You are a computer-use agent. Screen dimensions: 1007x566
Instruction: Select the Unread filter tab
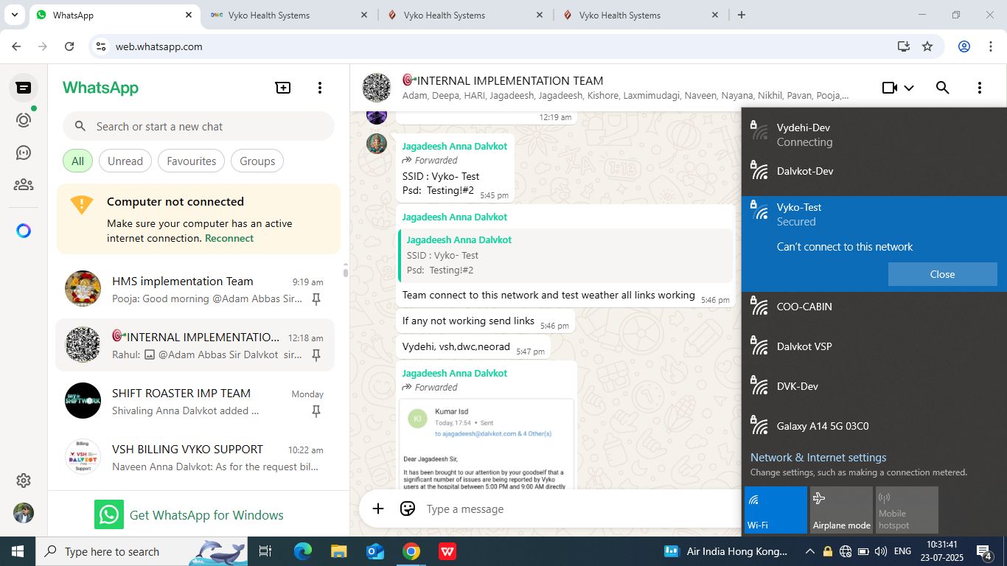[x=125, y=161]
